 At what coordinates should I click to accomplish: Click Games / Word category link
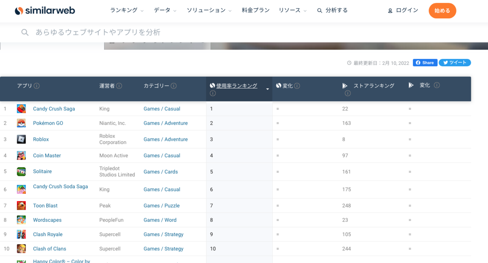point(160,220)
